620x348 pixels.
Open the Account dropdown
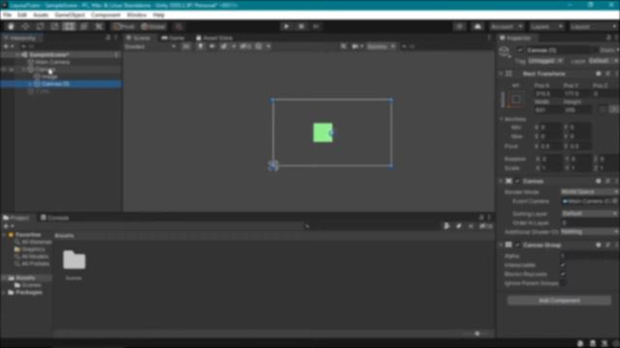point(507,26)
